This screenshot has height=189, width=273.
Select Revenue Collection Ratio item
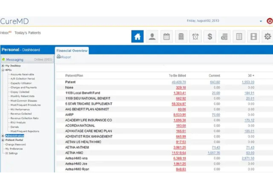click(25, 118)
